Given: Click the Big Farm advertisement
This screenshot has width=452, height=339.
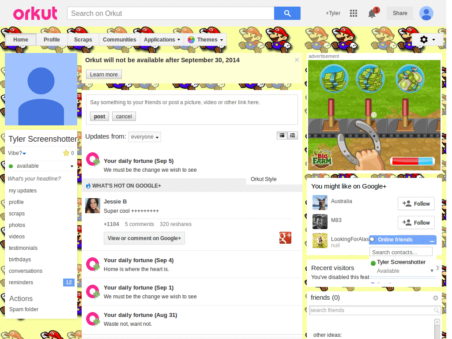Looking at the screenshot, I should click(374, 115).
